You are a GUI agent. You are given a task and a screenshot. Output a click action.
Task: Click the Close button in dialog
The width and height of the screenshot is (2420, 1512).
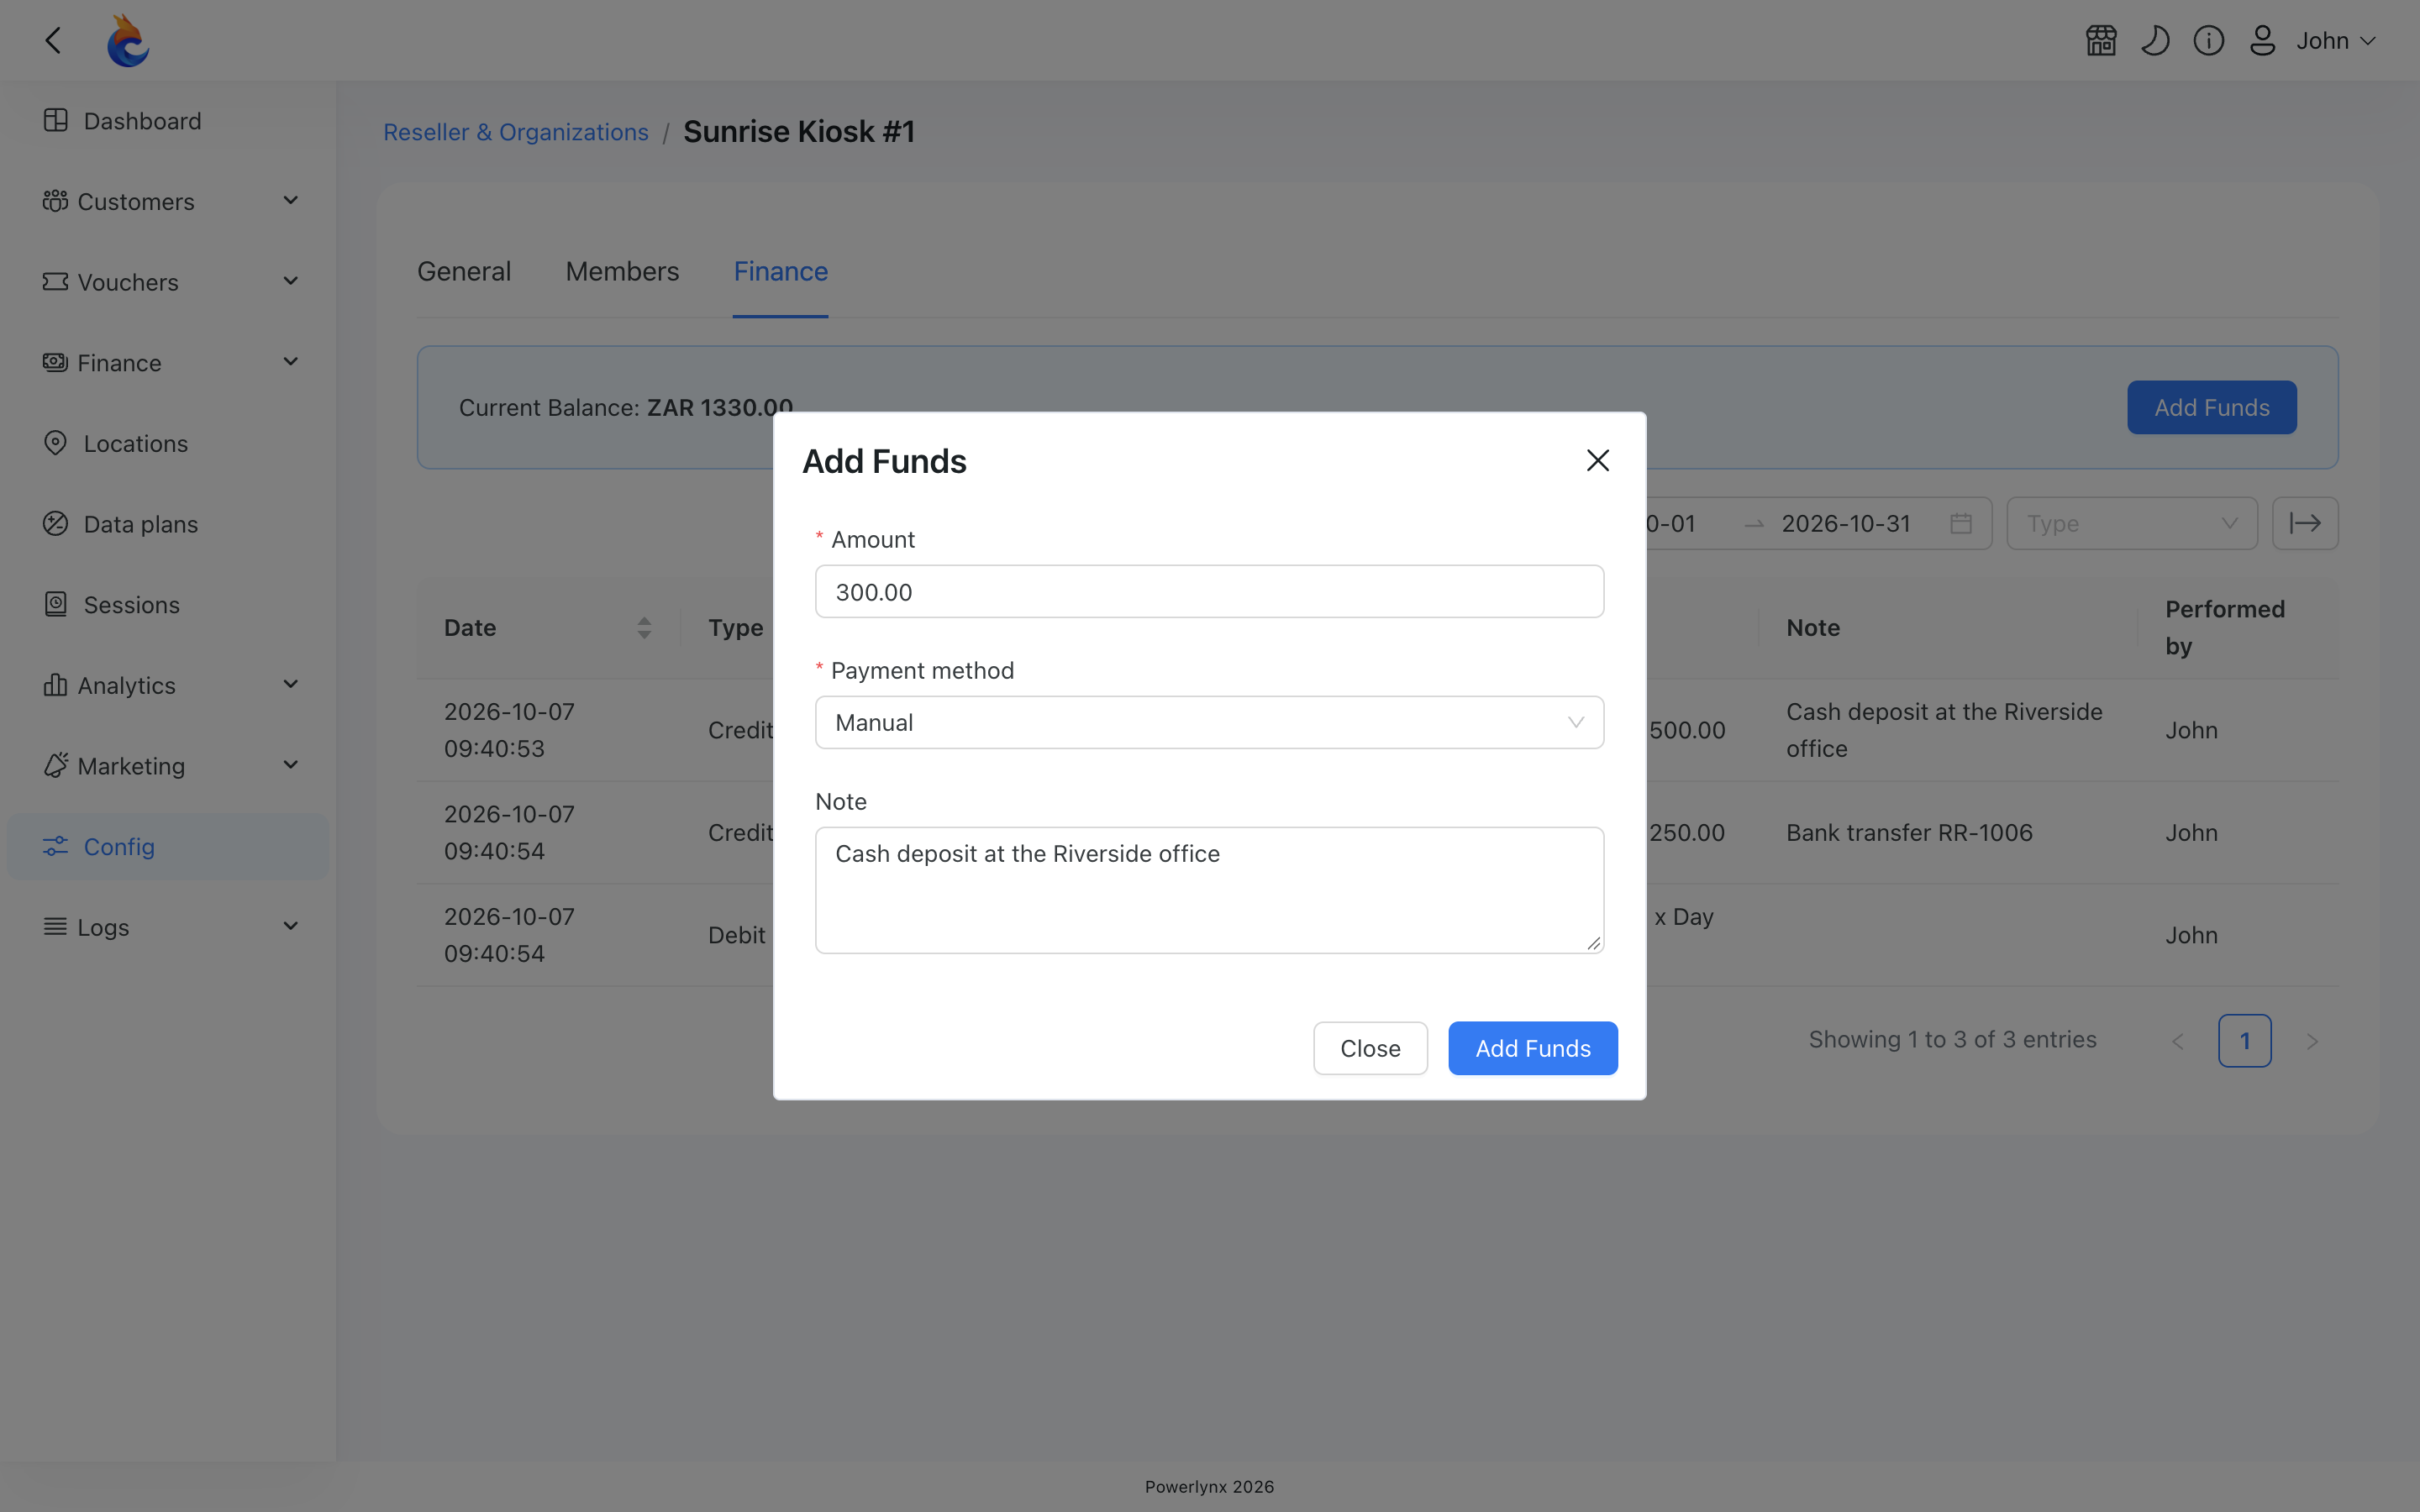pyautogui.click(x=1370, y=1048)
